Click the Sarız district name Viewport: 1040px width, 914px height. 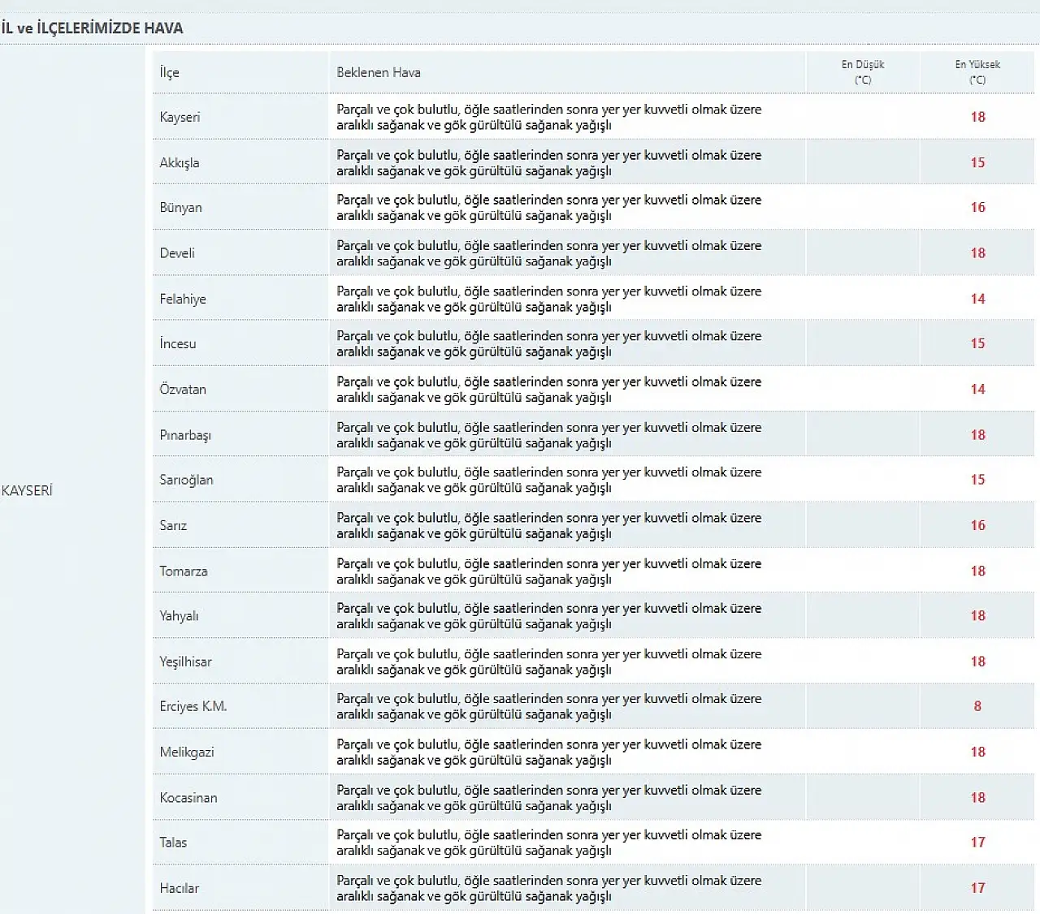coord(173,525)
